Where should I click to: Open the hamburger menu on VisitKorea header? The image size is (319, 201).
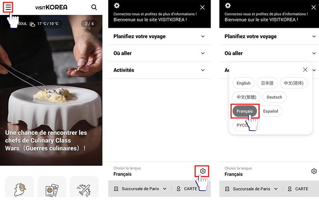8,7
